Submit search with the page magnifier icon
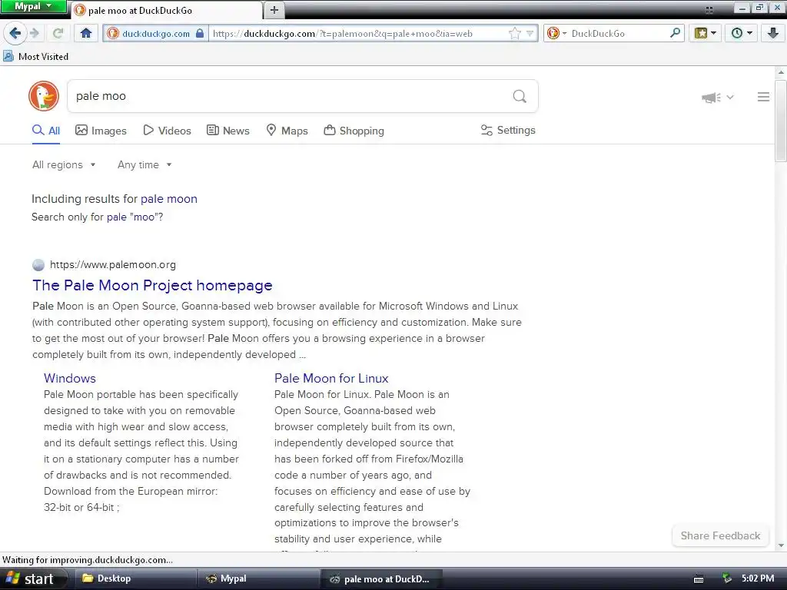This screenshot has width=787, height=590. pos(520,96)
